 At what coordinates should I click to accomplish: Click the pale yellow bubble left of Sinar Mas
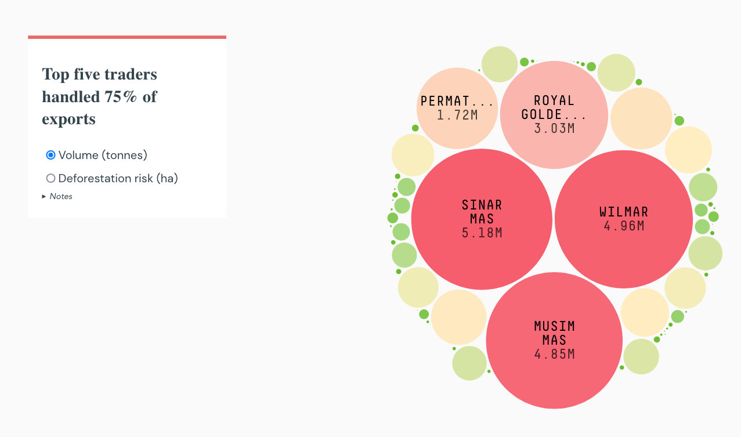(412, 154)
